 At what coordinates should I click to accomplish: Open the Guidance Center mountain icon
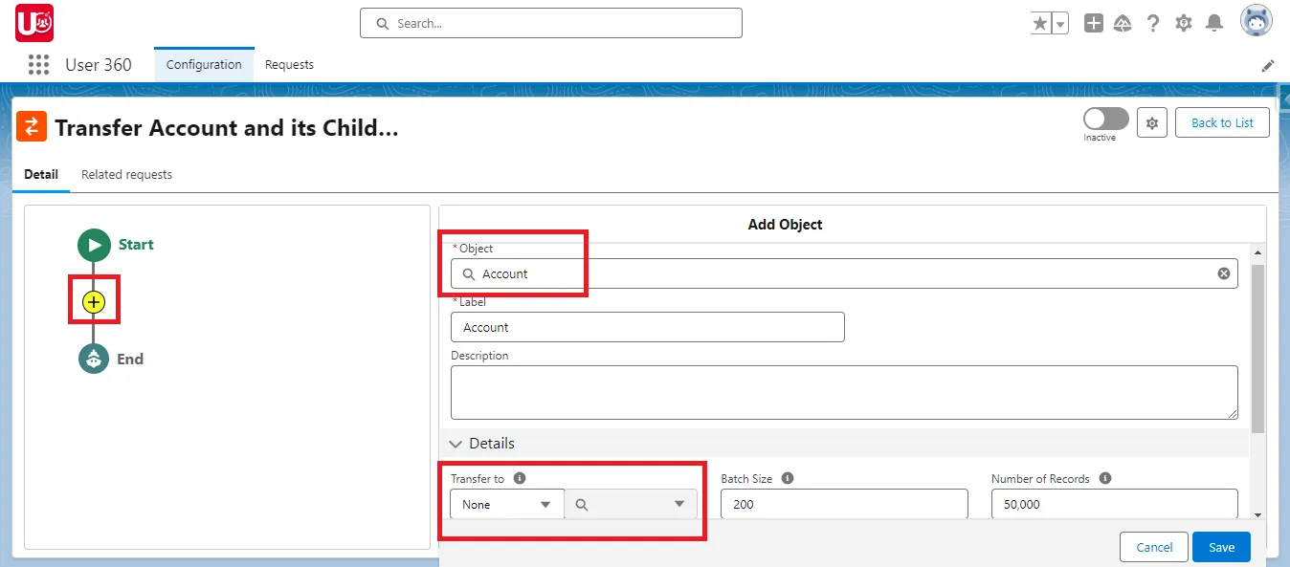[x=1123, y=22]
